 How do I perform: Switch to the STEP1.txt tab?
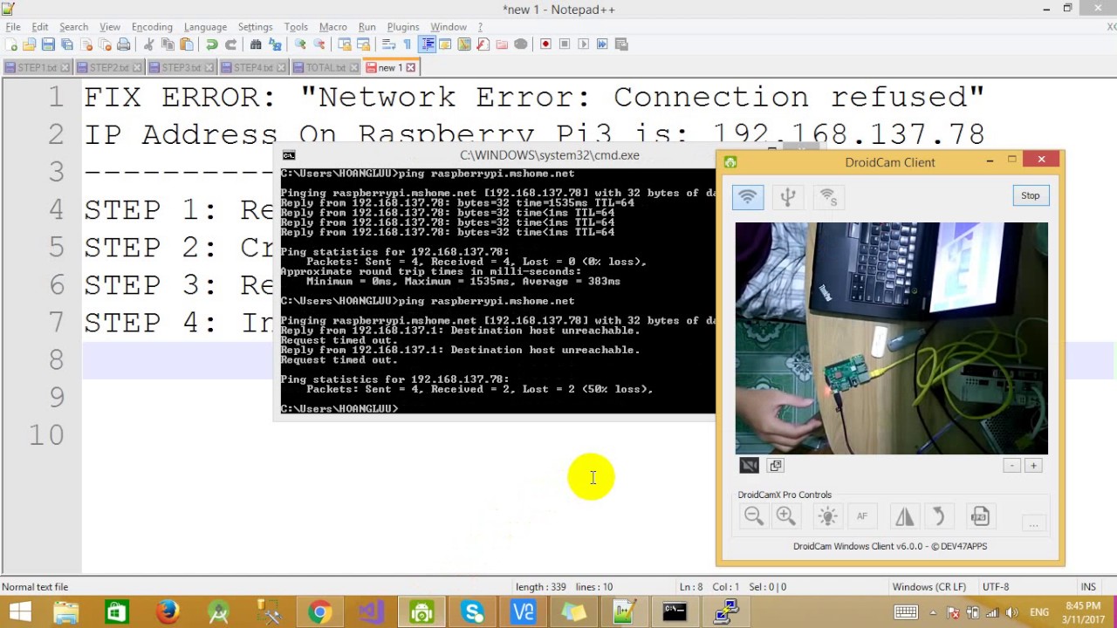[x=36, y=67]
